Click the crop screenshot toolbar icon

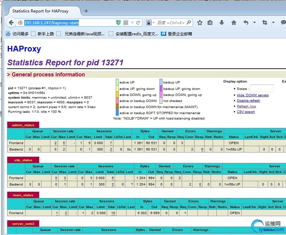(265, 23)
